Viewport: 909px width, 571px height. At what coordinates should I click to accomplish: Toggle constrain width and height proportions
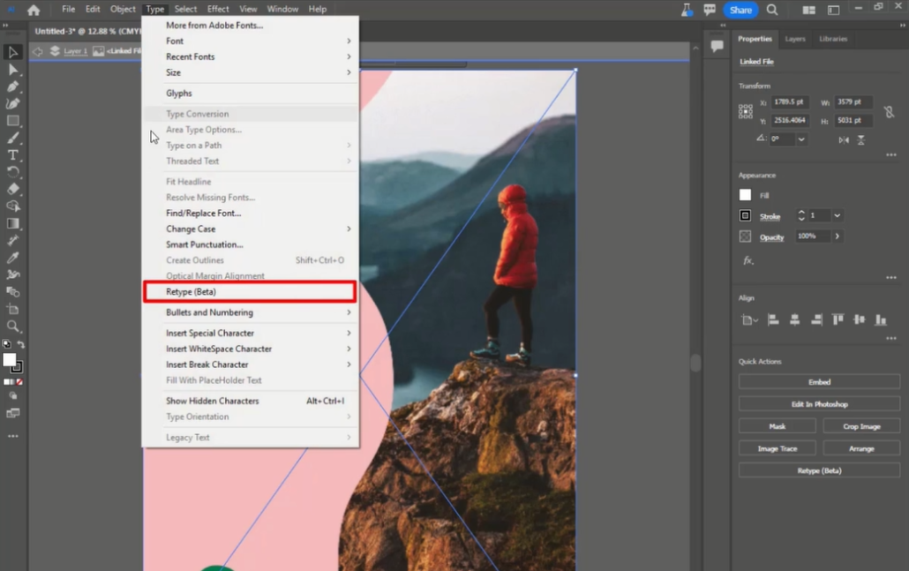(x=889, y=112)
